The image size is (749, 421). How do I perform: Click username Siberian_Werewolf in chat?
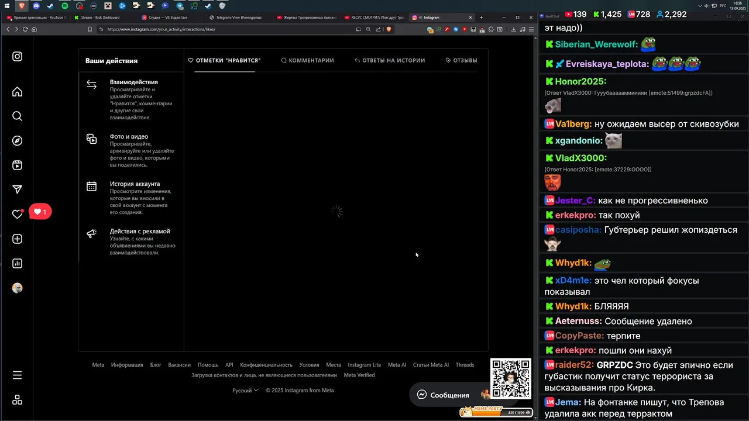pyautogui.click(x=596, y=44)
